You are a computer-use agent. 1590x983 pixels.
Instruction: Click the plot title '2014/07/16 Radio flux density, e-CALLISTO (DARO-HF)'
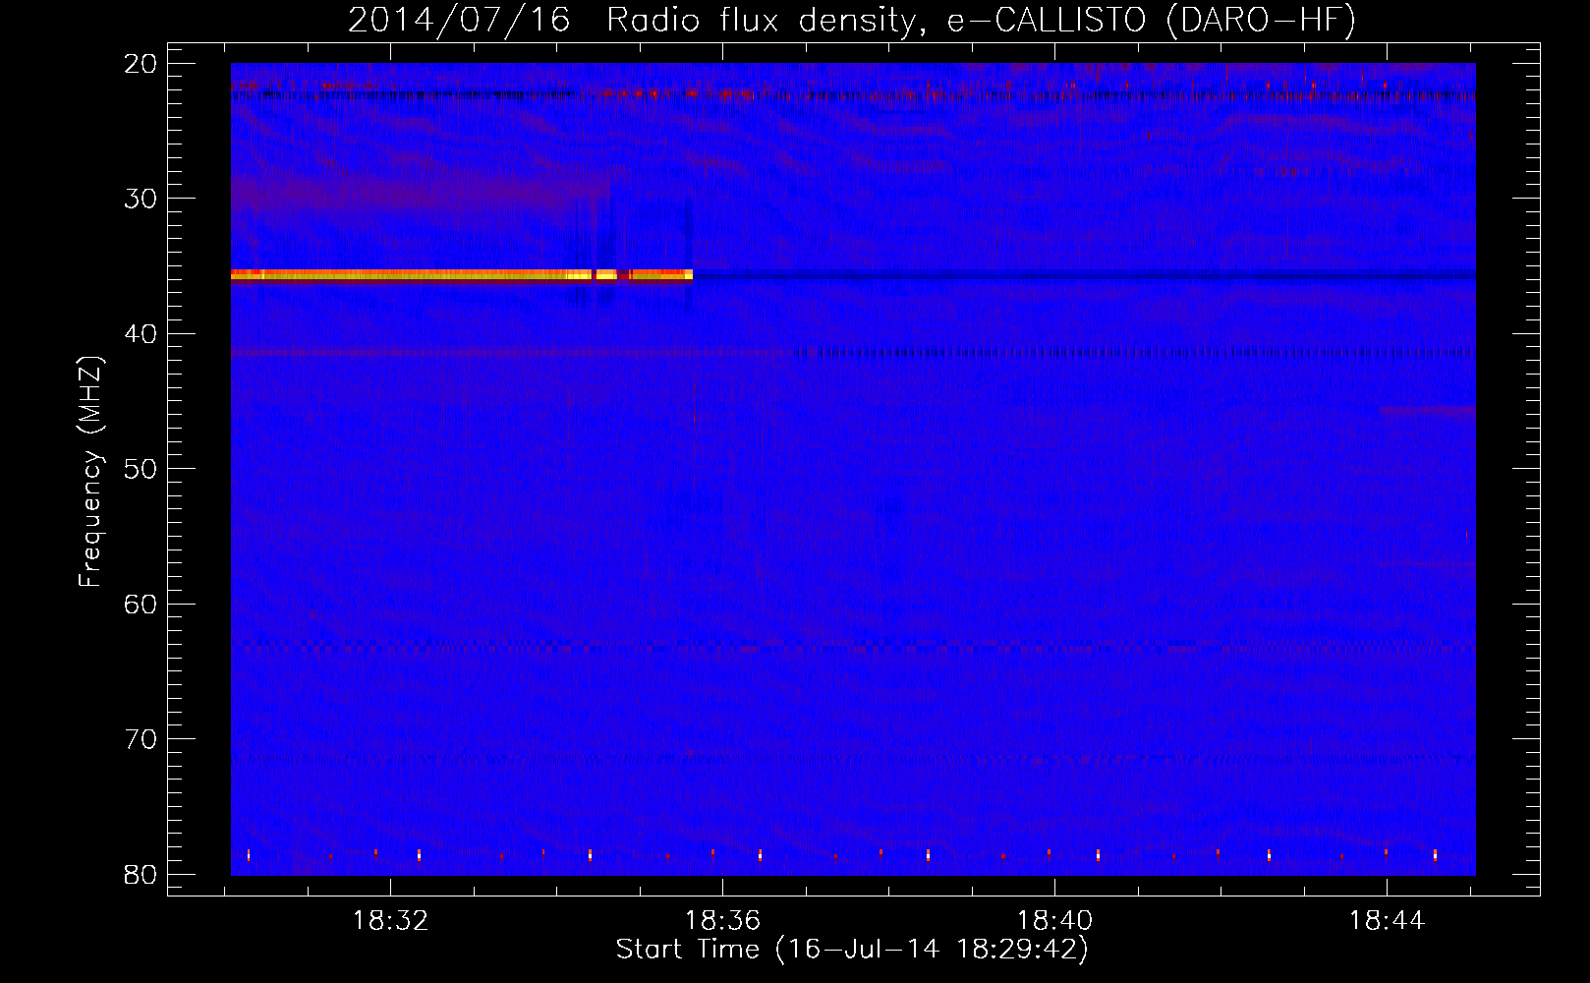[852, 21]
